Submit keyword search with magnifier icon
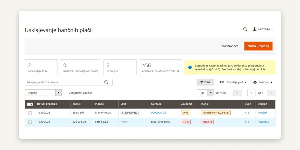 [106, 82]
